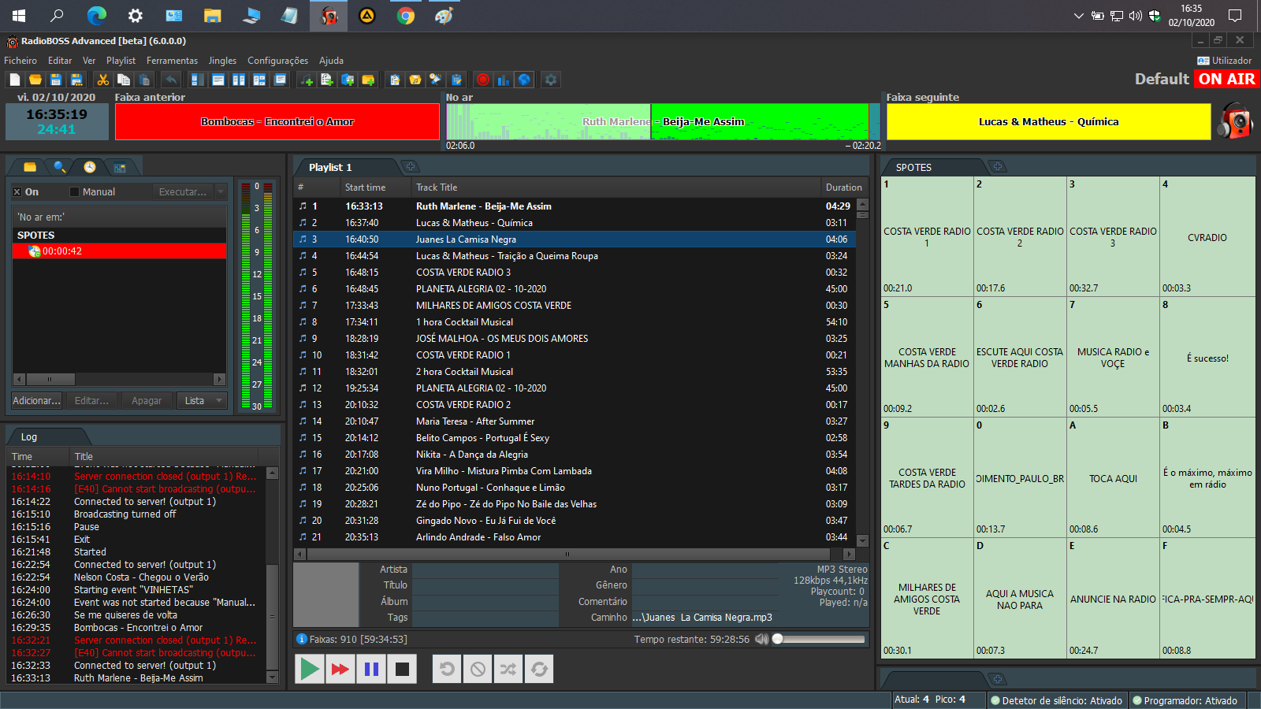Trigger the TOCA AQUI cart cell

point(1113,477)
